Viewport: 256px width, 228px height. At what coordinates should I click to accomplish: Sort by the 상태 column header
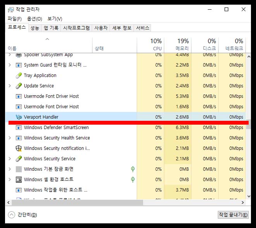(x=115, y=45)
